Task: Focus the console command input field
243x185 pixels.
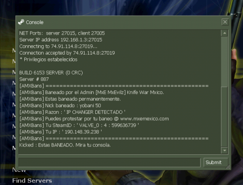Action: click(109, 162)
